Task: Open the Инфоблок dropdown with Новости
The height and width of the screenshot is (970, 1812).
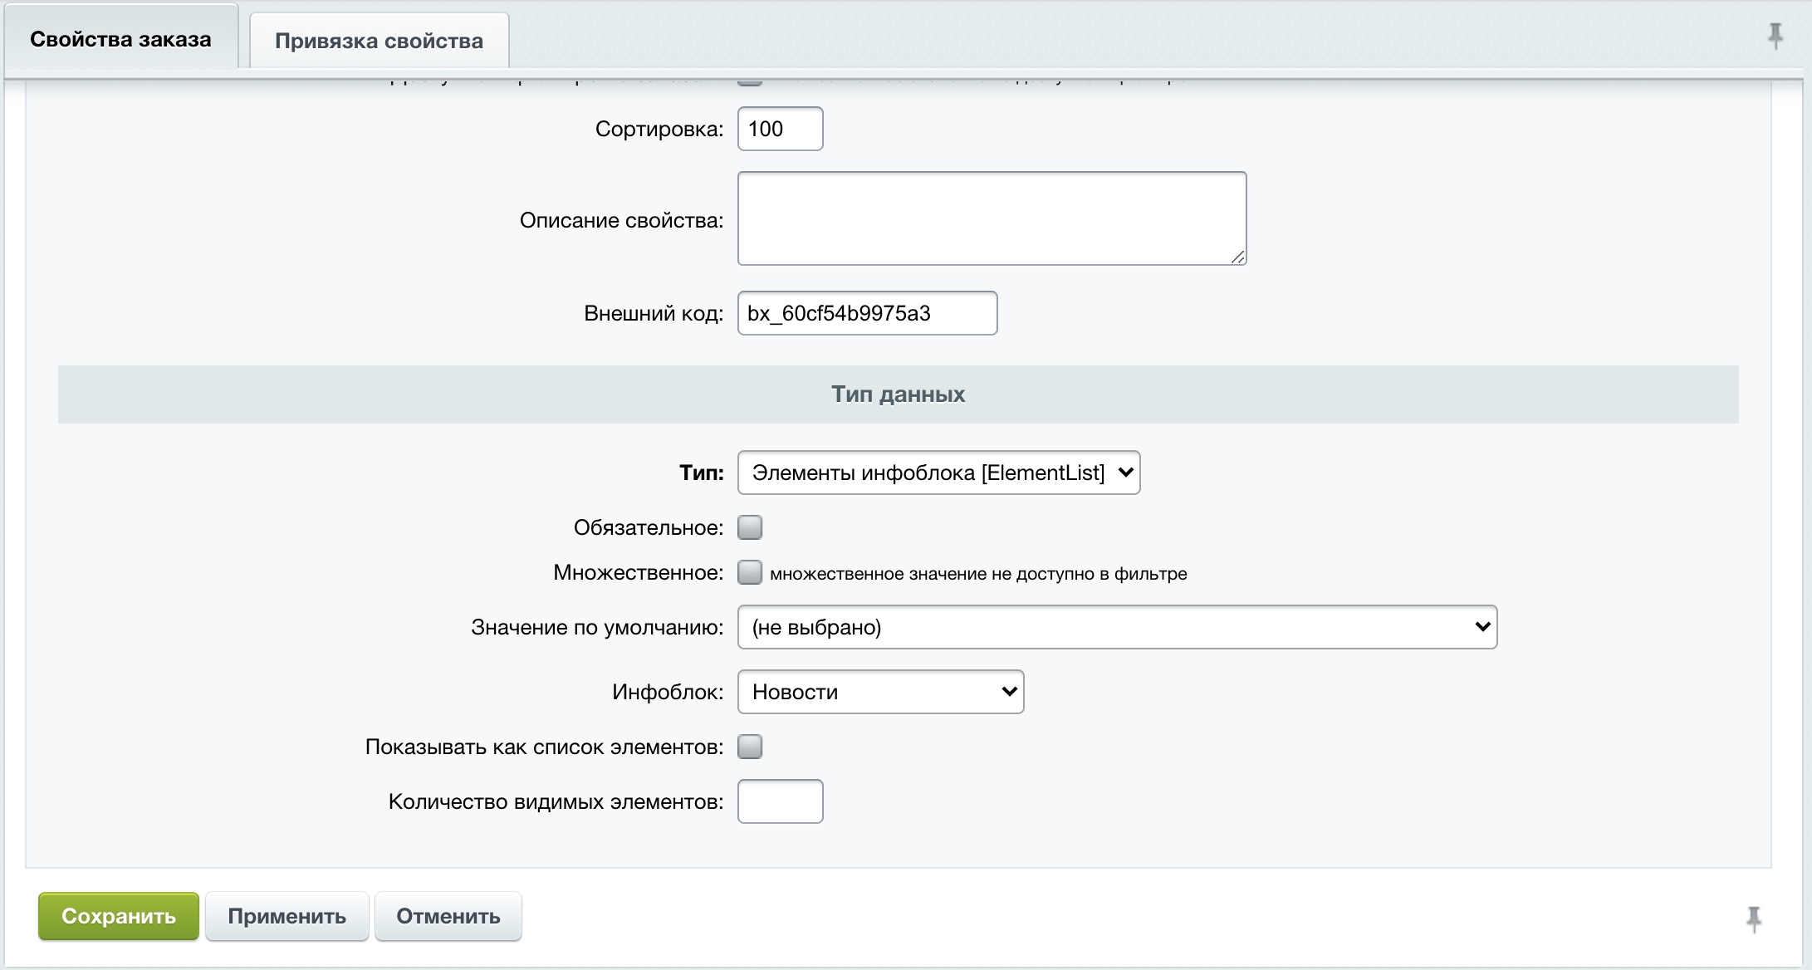Action: [x=880, y=692]
